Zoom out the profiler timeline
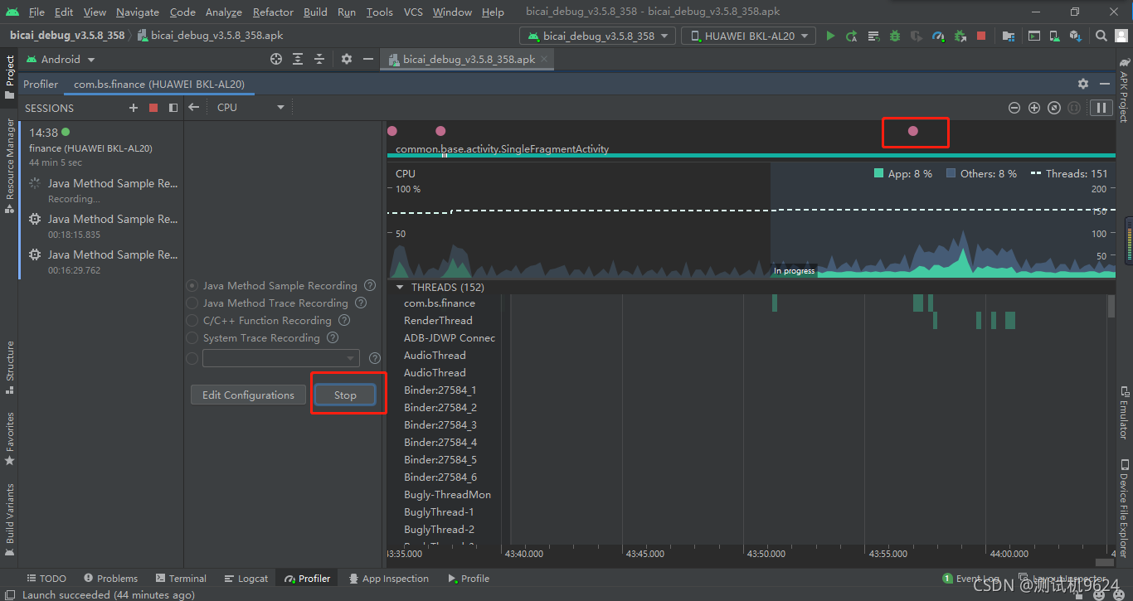 (x=1014, y=108)
